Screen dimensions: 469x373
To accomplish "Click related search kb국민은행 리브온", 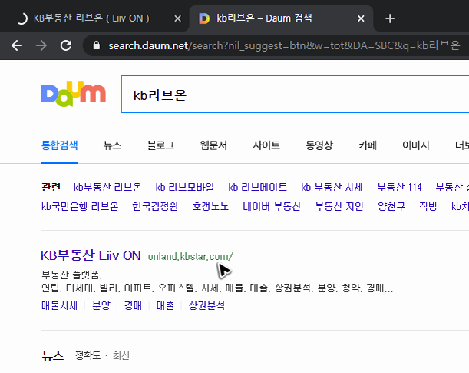I will click(80, 206).
